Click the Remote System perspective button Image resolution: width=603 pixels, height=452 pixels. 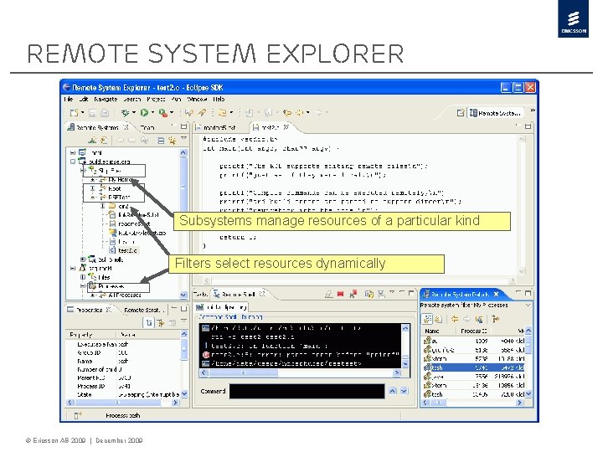(x=496, y=113)
